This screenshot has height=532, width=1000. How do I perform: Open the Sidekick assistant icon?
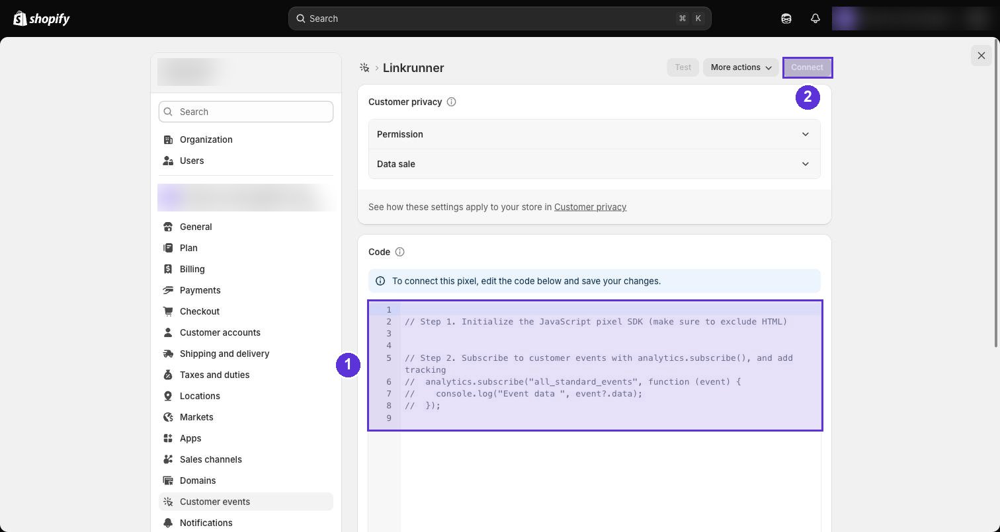(786, 19)
